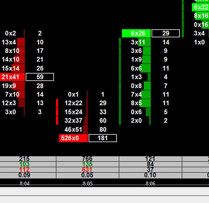
Task: Select volume 33 next to 15x24
Action: [x=103, y=112]
